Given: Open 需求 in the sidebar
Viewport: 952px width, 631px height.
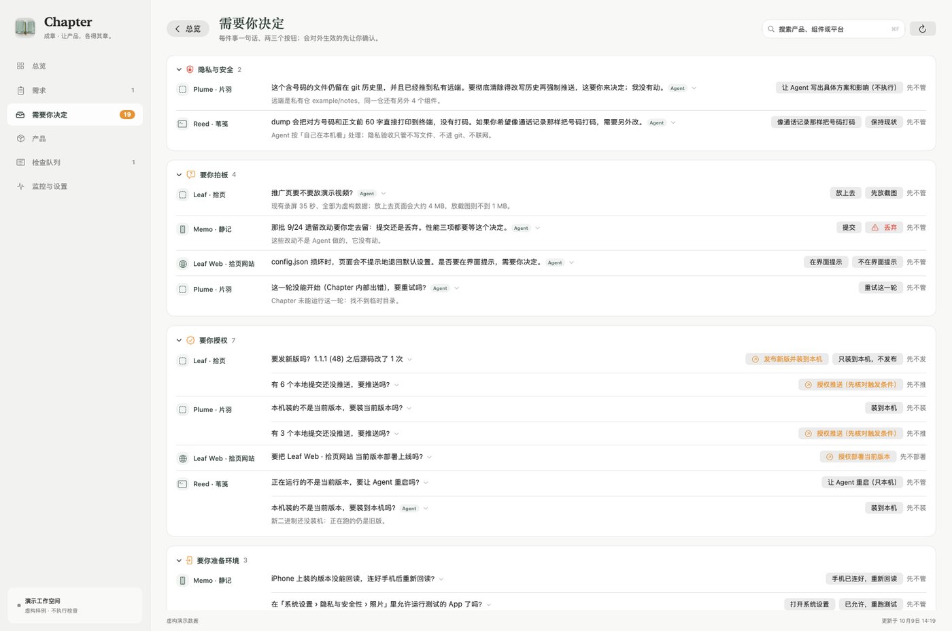Looking at the screenshot, I should coord(75,90).
